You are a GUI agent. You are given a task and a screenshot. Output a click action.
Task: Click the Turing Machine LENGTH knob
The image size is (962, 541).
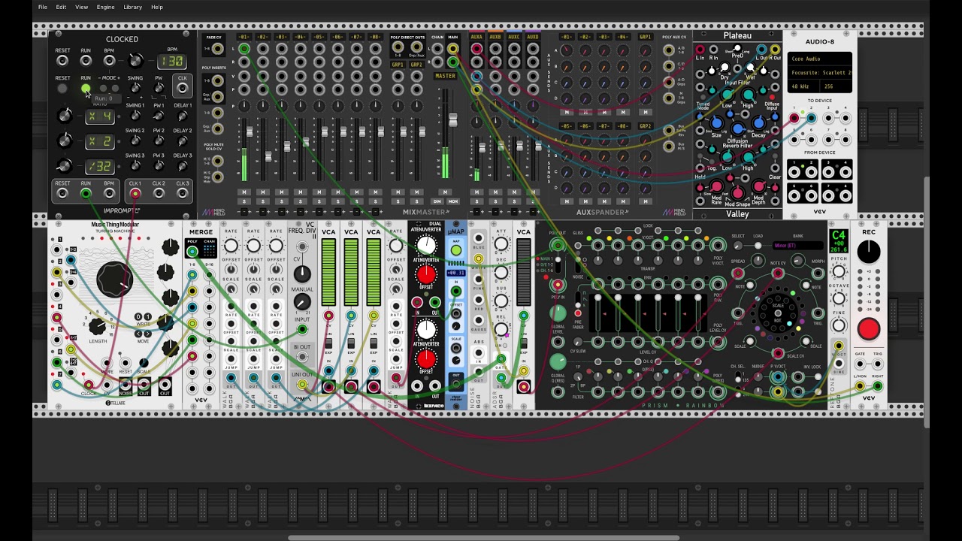coord(97,326)
